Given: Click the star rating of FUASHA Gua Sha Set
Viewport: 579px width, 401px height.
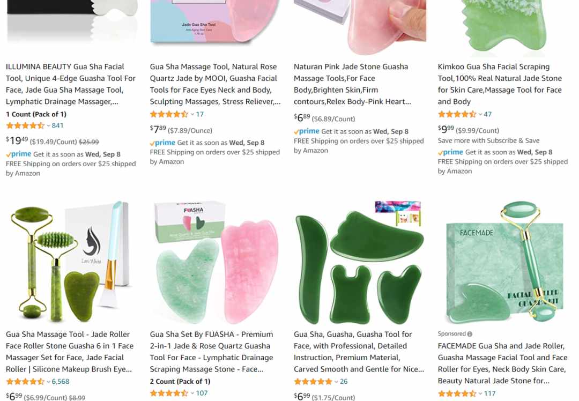Looking at the screenshot, I should [169, 393].
